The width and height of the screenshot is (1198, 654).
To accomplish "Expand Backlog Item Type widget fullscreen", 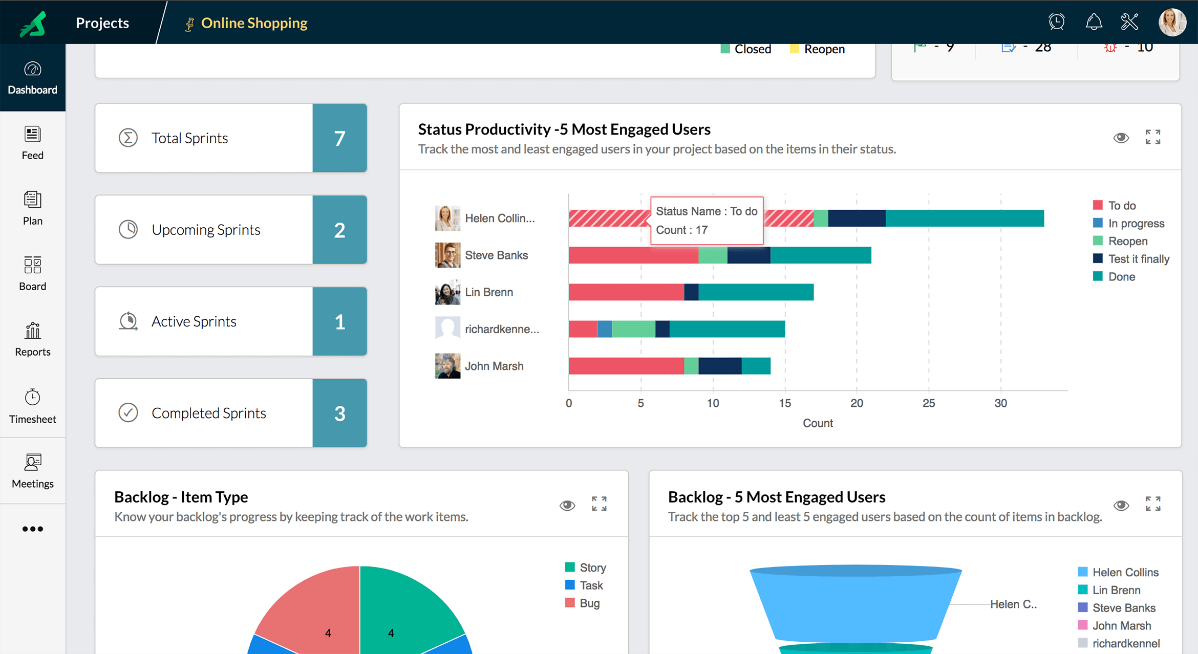I will 599,504.
